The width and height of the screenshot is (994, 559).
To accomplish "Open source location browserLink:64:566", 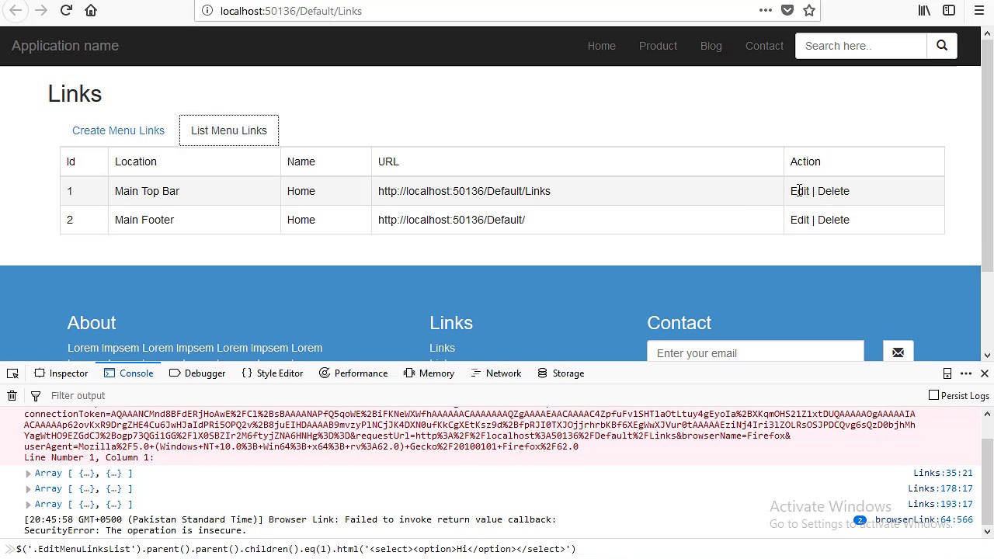I will pos(924,519).
